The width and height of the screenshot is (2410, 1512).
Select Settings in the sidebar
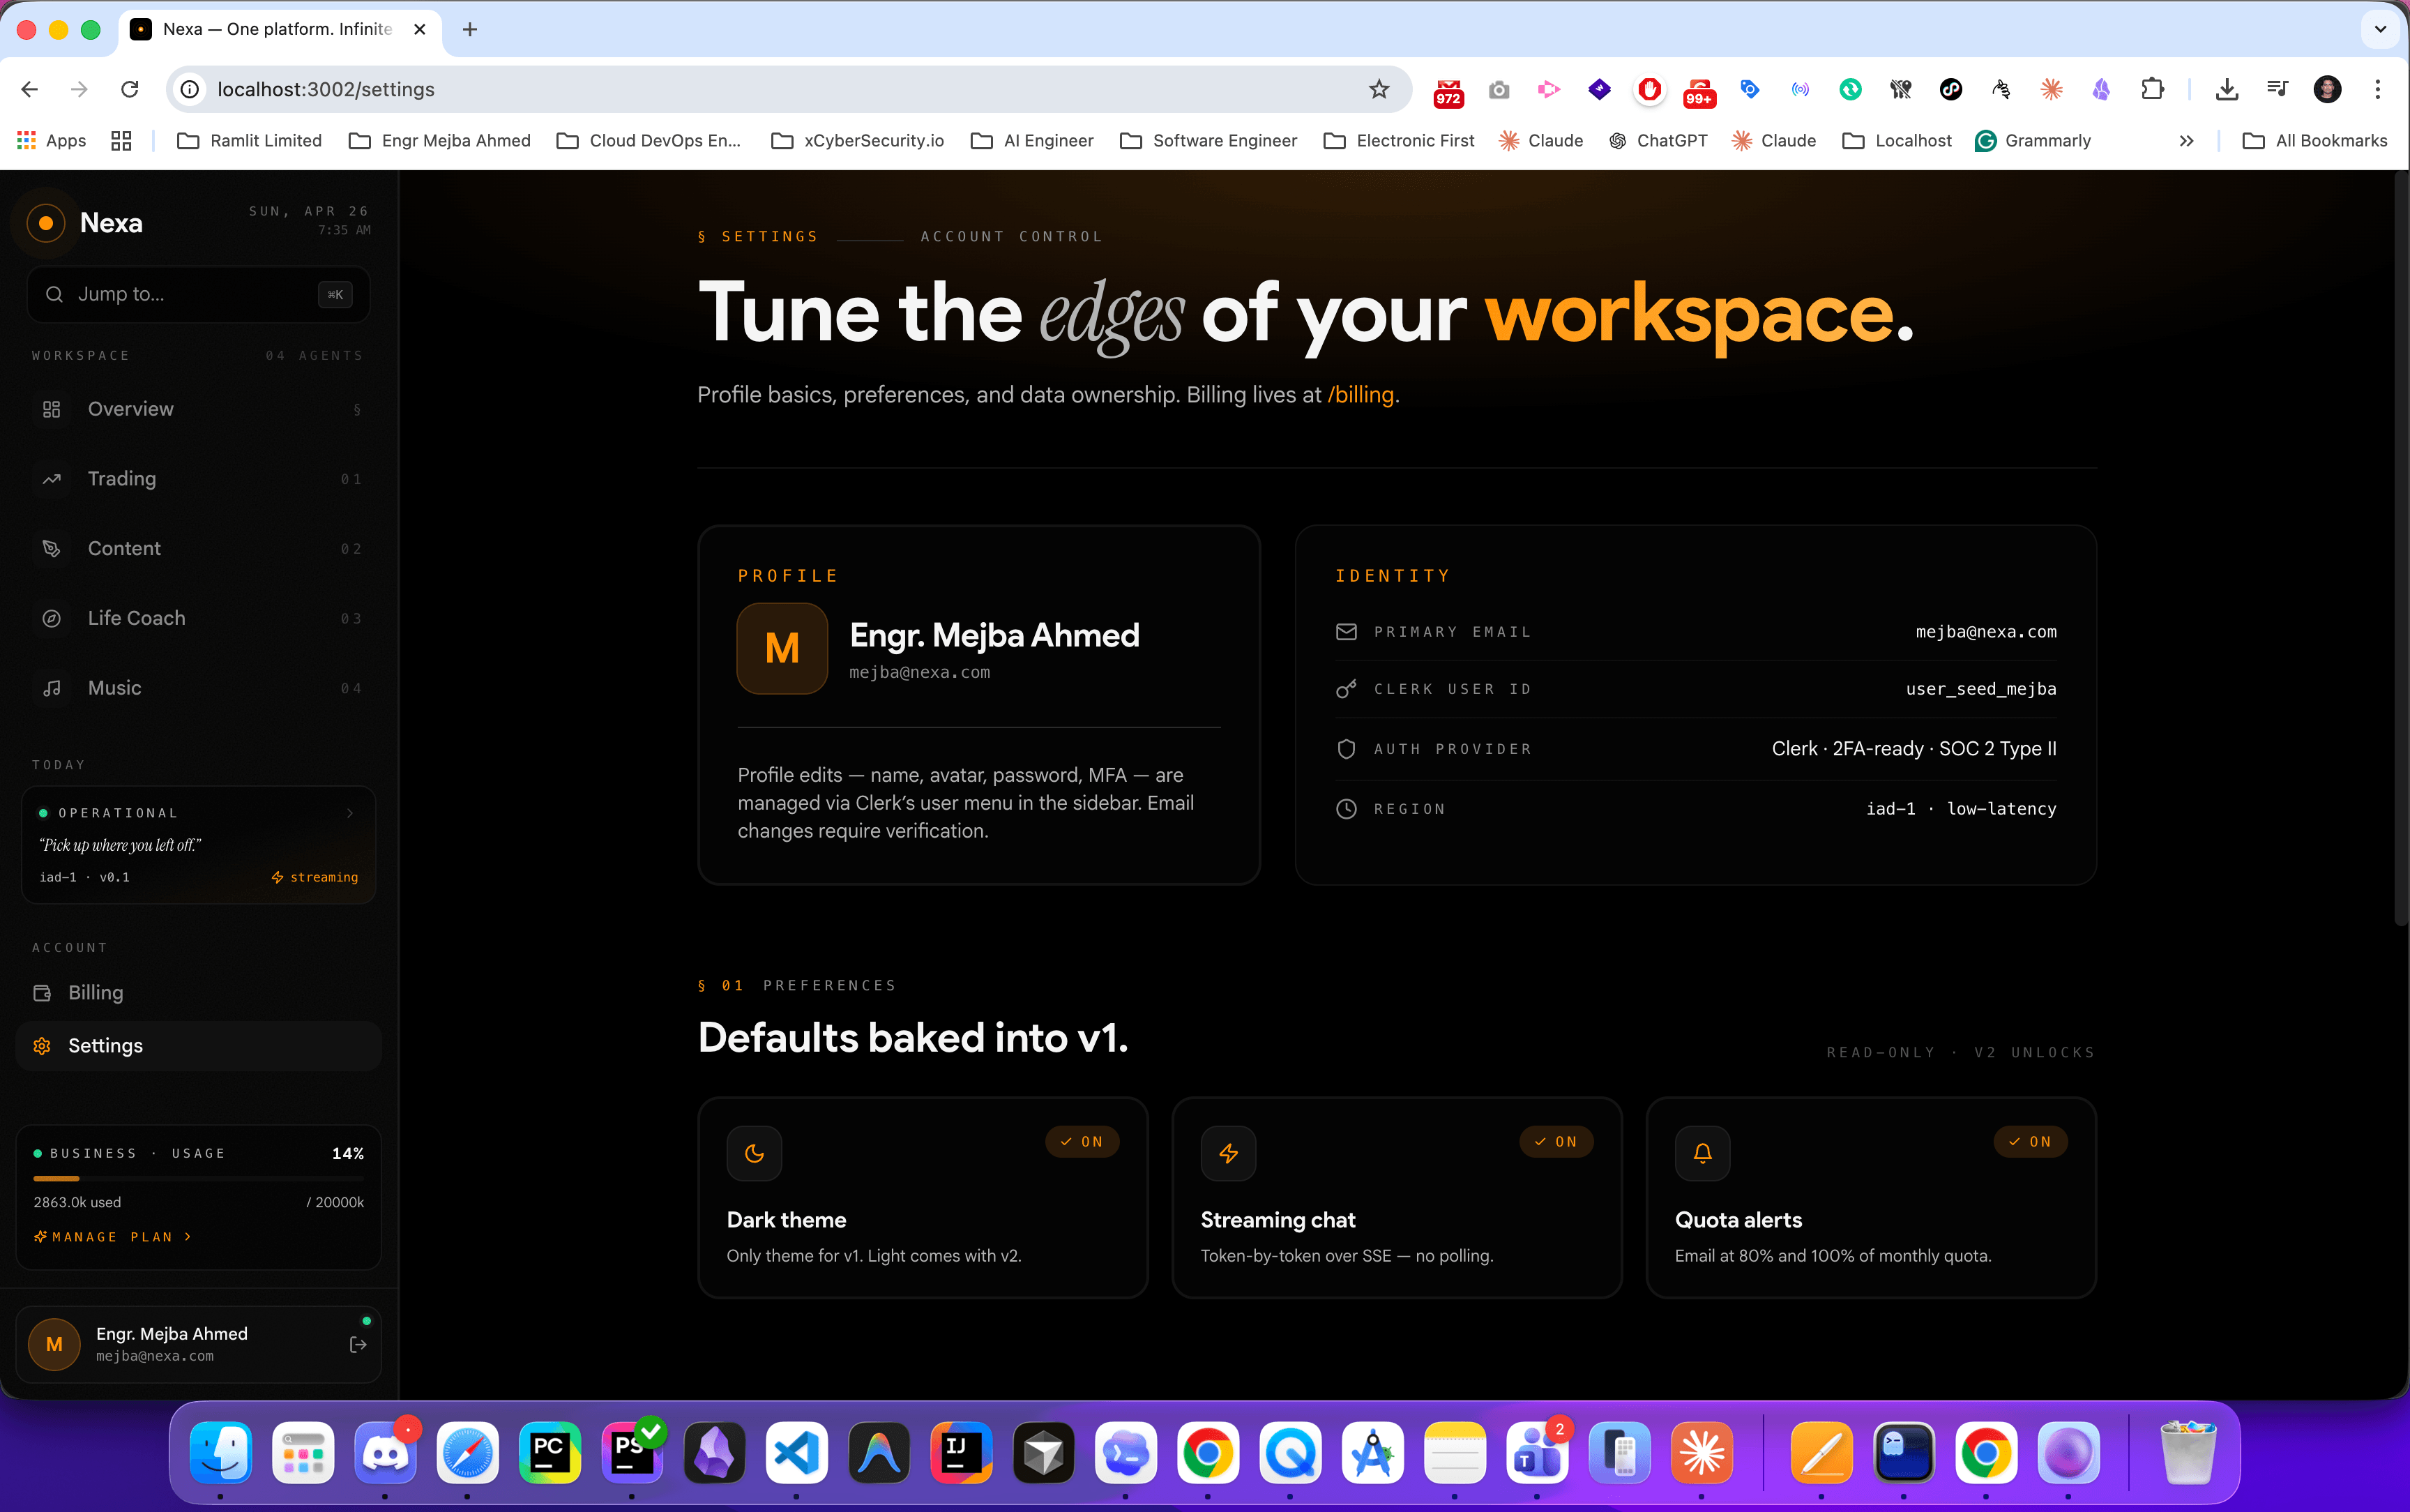pos(199,1046)
